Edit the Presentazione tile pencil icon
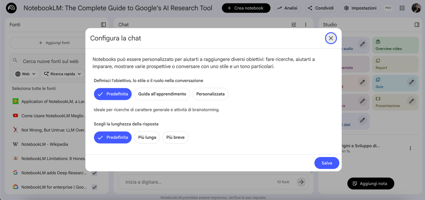 pos(411,101)
